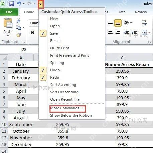This screenshot has height=153, width=153.
Task: Select the Format Painter brush icon
Action: [x=19, y=35]
